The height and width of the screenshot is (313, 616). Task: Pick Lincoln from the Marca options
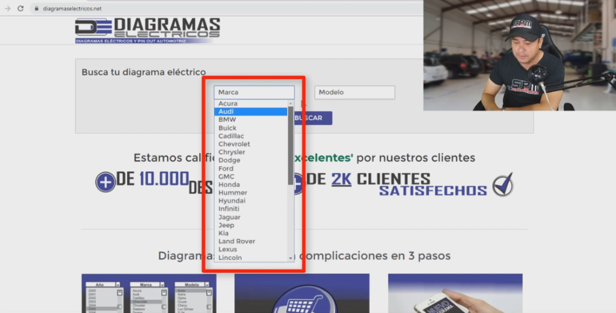pyautogui.click(x=251, y=258)
